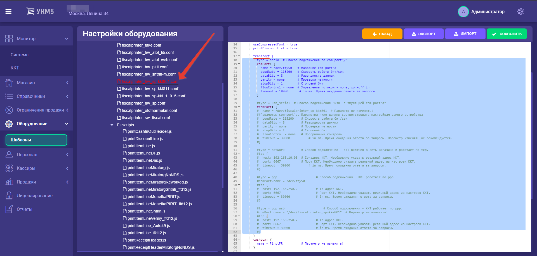Click the Отчеты edit-document icon
The width and height of the screenshot is (537, 256).
(9, 209)
